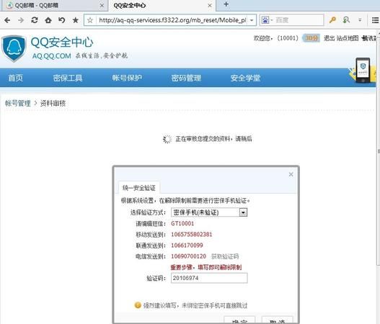380x324 pixels.
Task: Click the SMS code text GT10001
Action: 182,223
